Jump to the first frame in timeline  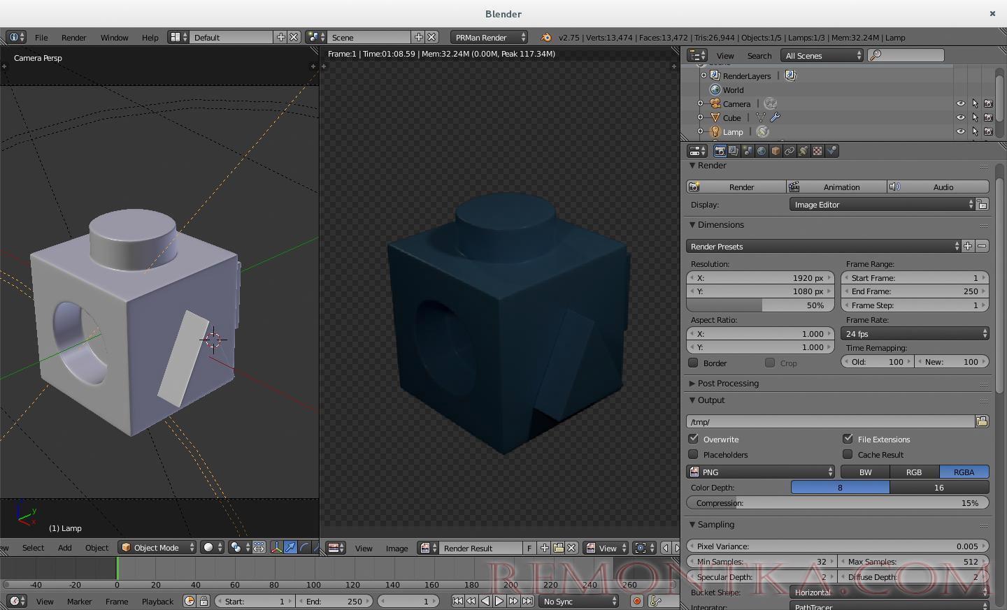457,601
